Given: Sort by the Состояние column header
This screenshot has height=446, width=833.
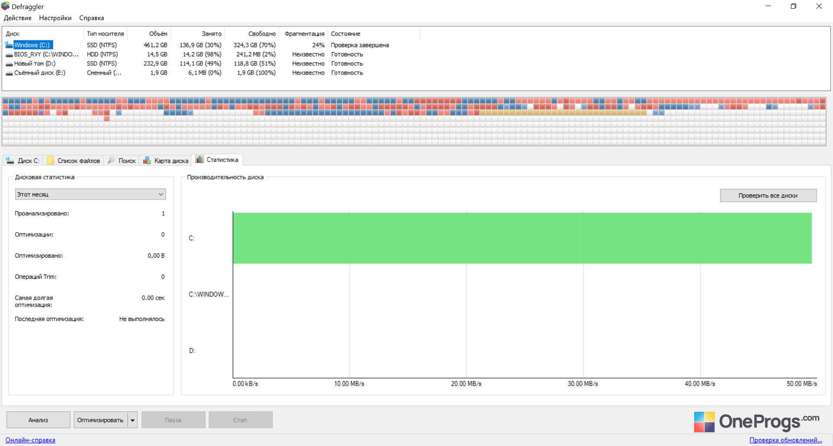Looking at the screenshot, I should [374, 34].
